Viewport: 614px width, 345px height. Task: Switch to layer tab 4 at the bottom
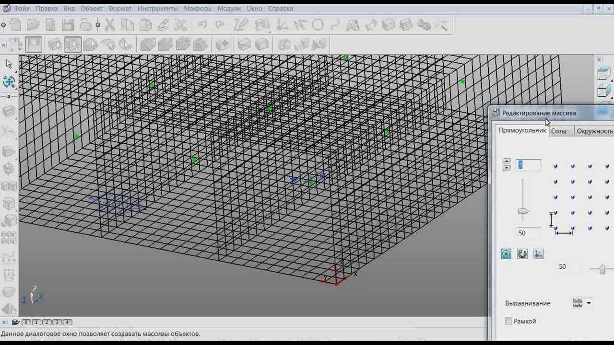point(67,322)
